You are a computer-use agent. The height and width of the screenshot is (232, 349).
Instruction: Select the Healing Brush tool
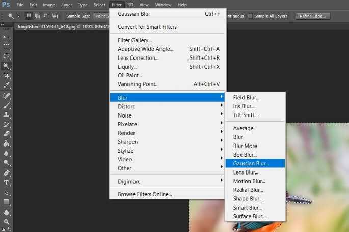(6, 96)
